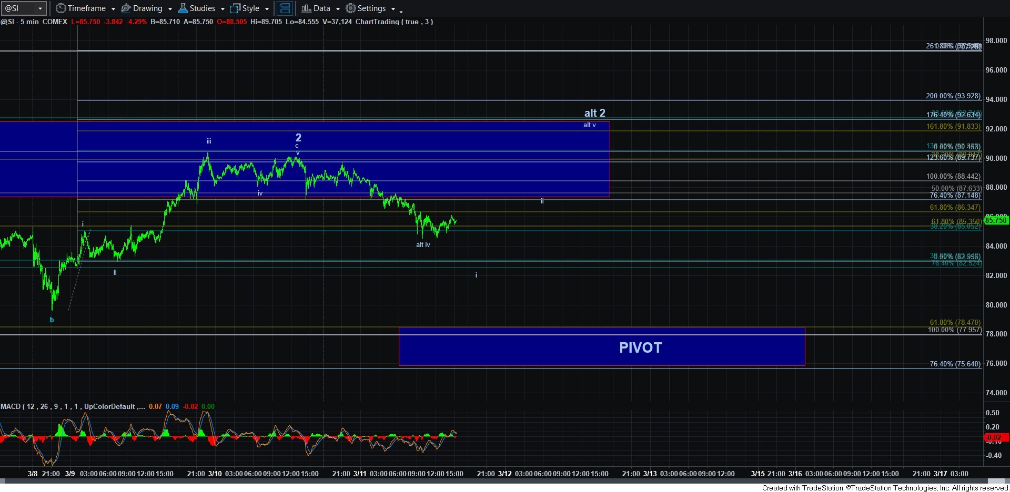The image size is (1010, 492).
Task: Click the Drawing pencil icon
Action: tap(126, 8)
